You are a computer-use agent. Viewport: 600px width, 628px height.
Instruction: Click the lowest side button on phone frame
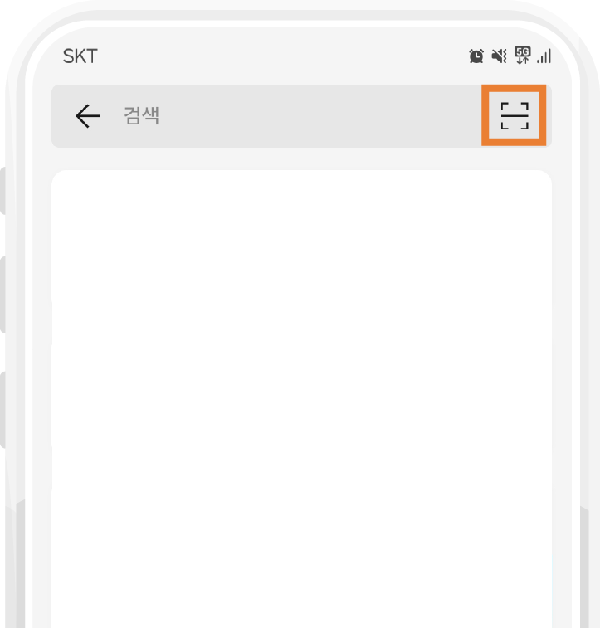(2, 410)
